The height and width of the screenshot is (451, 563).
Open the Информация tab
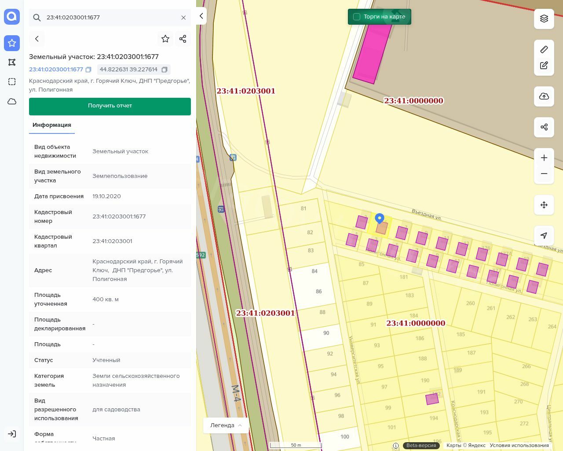52,125
